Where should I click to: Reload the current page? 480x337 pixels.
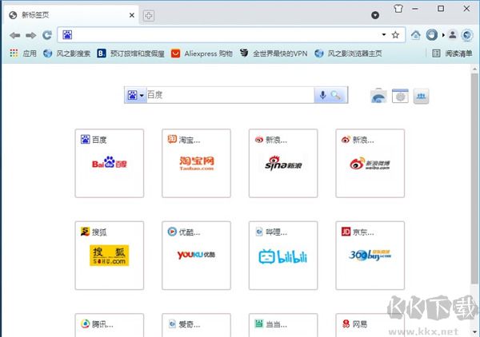pos(47,35)
